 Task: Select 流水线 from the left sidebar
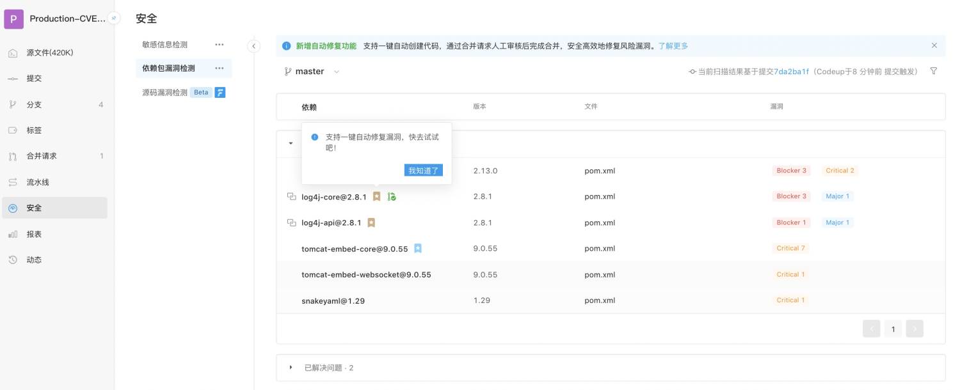click(x=34, y=182)
